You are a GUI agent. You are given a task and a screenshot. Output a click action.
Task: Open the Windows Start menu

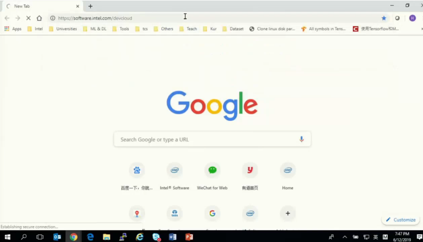tap(7, 237)
